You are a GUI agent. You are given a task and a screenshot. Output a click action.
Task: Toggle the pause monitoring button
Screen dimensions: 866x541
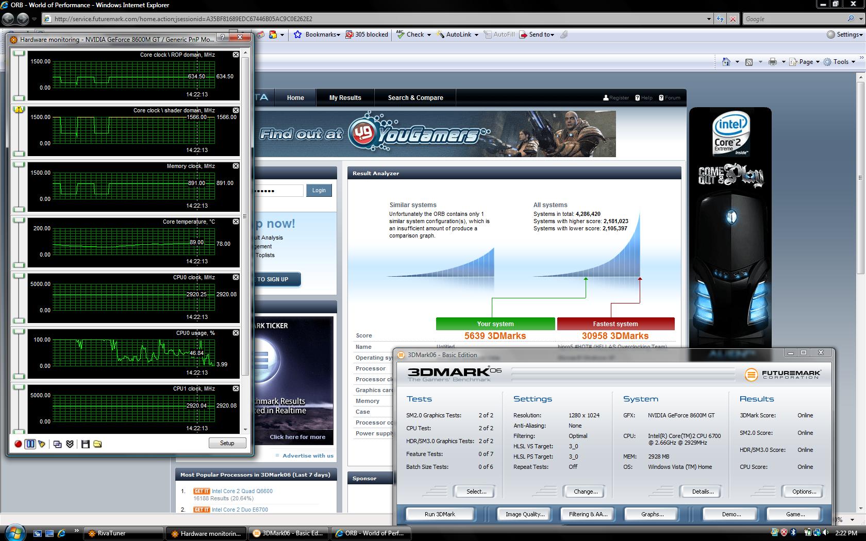tap(30, 444)
